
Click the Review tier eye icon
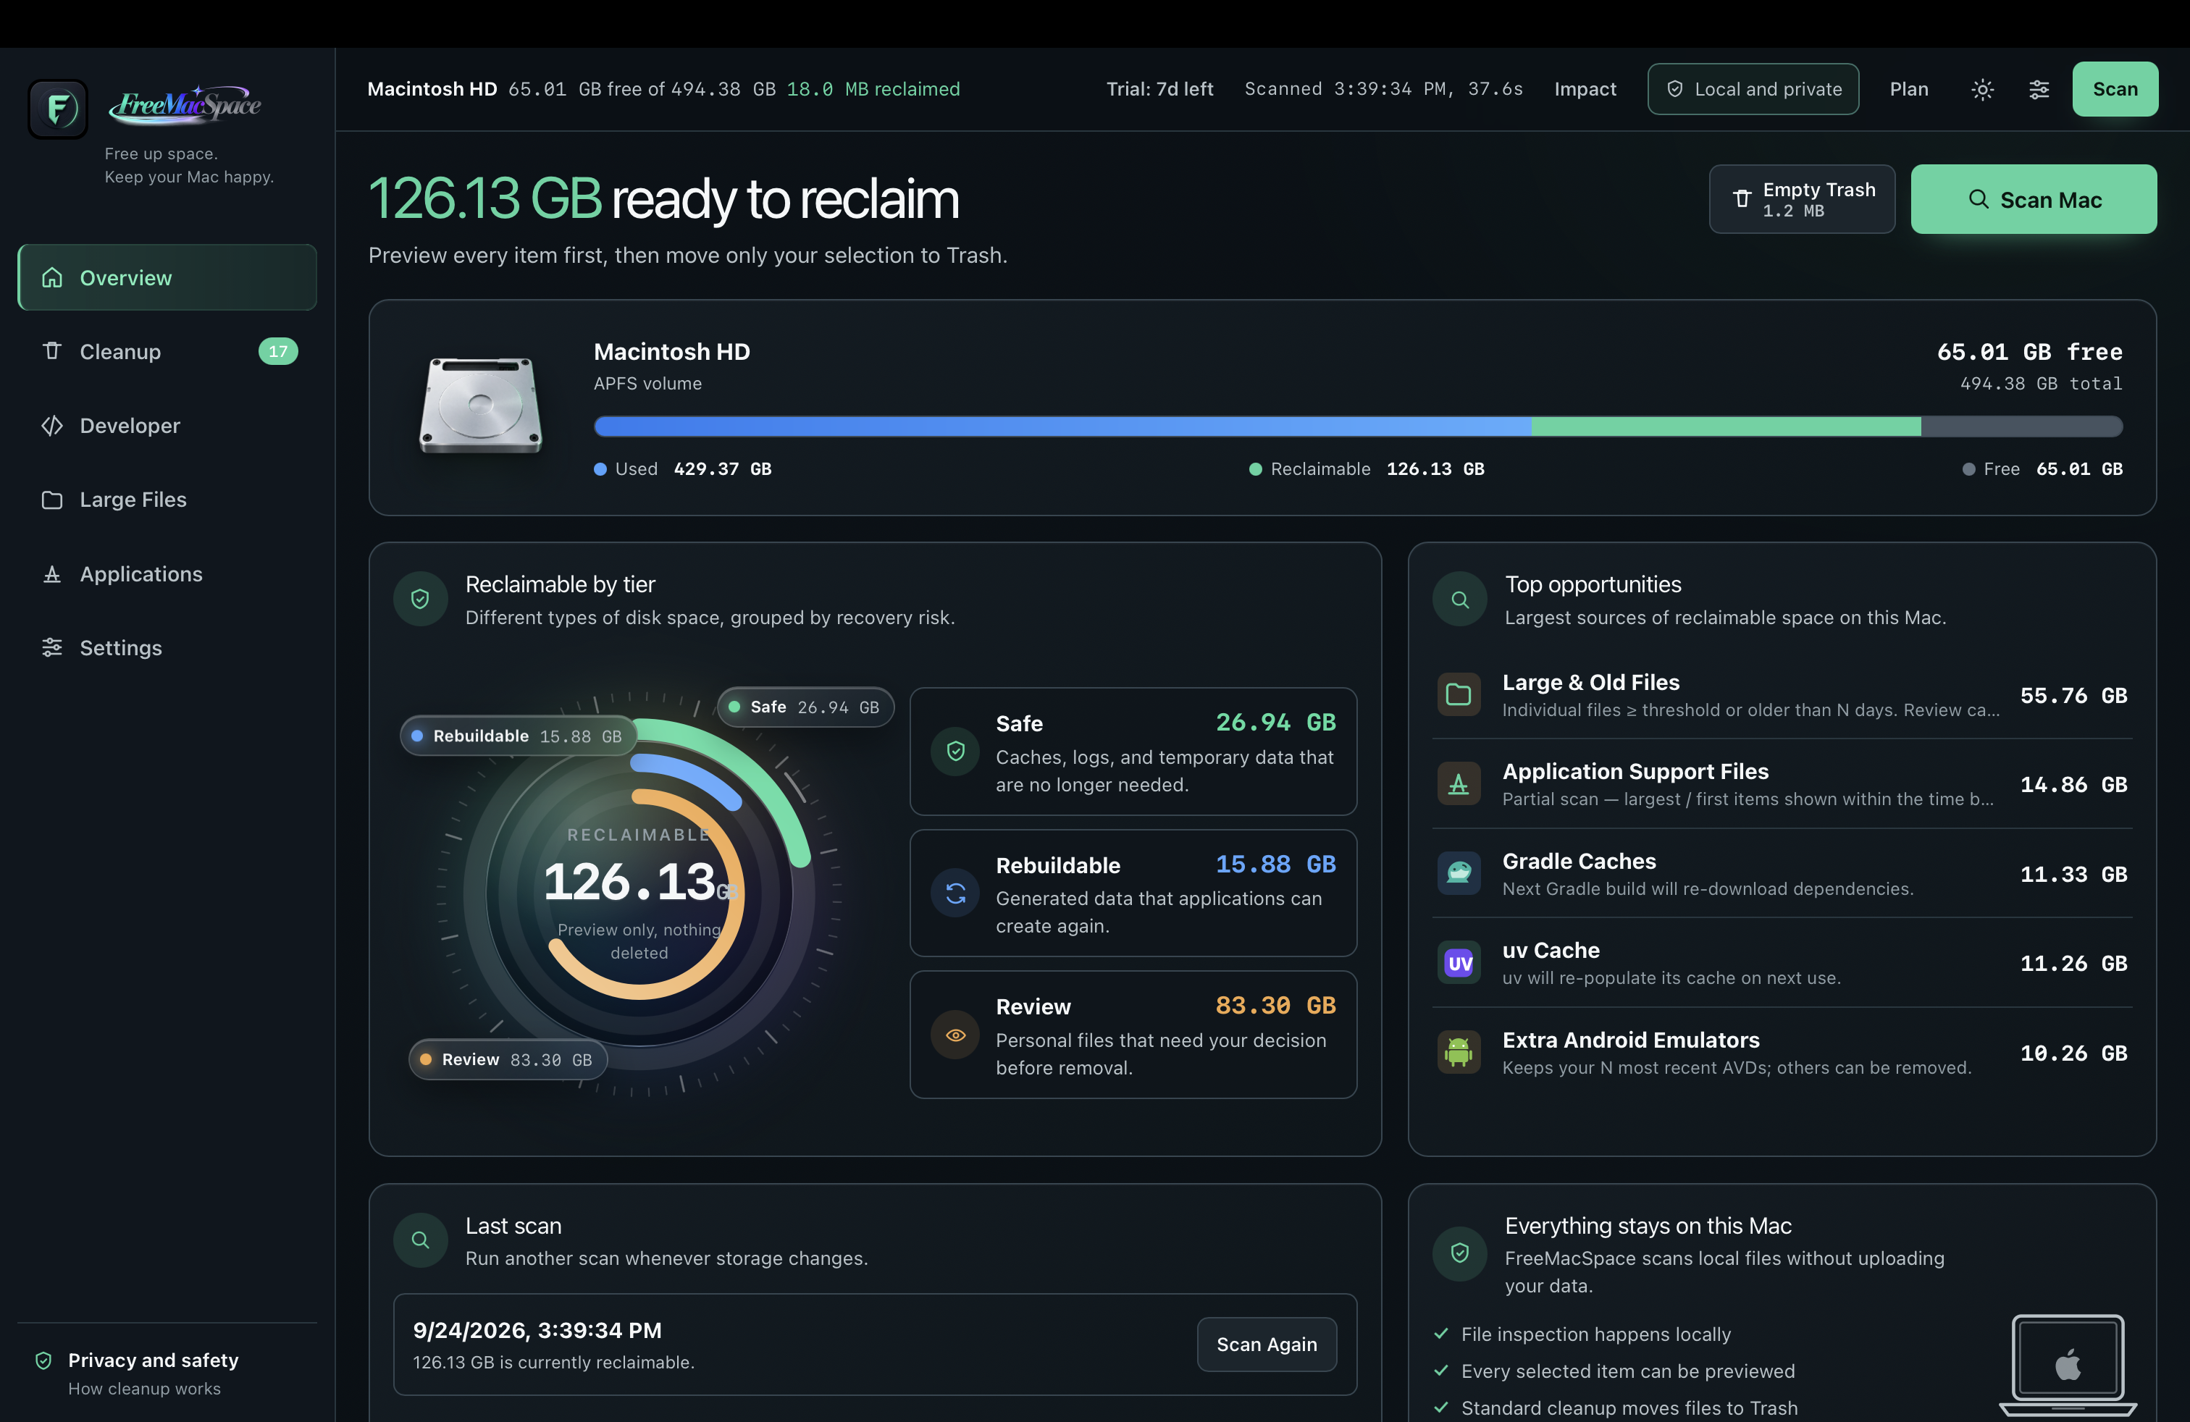(x=956, y=1035)
